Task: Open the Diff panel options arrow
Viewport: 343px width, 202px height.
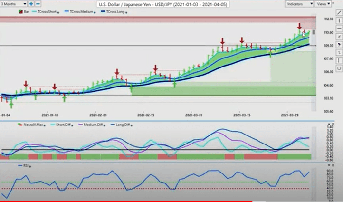Action: (329, 124)
